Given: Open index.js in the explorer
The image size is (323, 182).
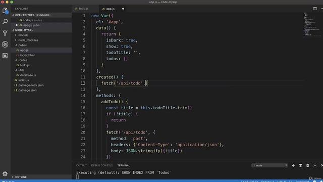Looking at the screenshot, I should 41,80.
